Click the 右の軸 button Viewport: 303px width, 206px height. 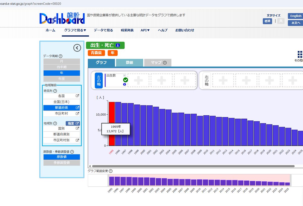point(207,81)
